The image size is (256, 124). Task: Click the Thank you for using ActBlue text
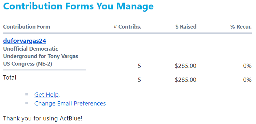point(43,118)
